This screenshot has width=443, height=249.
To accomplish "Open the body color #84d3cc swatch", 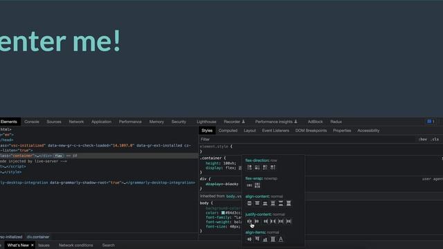I will click(x=223, y=213).
